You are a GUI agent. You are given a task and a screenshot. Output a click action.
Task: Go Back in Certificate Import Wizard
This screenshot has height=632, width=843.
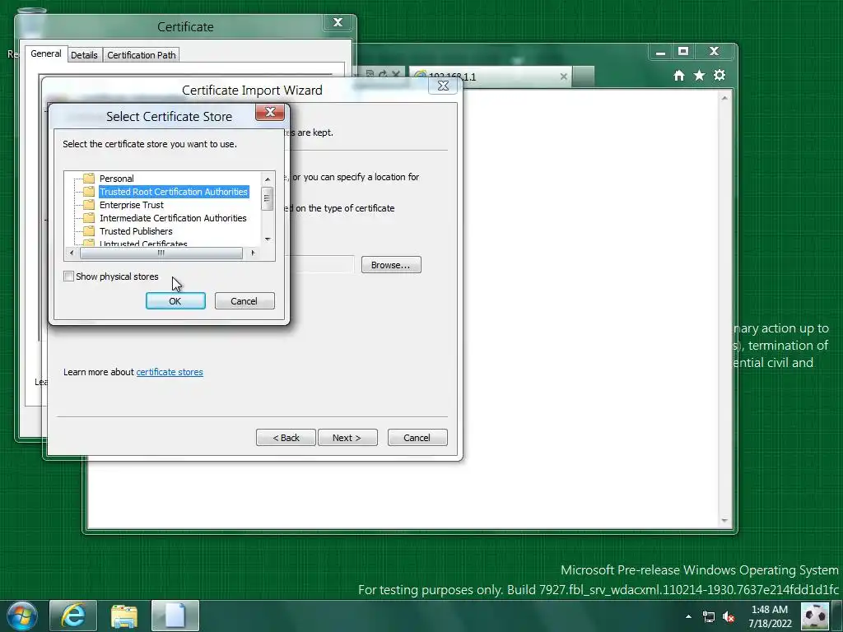286,438
